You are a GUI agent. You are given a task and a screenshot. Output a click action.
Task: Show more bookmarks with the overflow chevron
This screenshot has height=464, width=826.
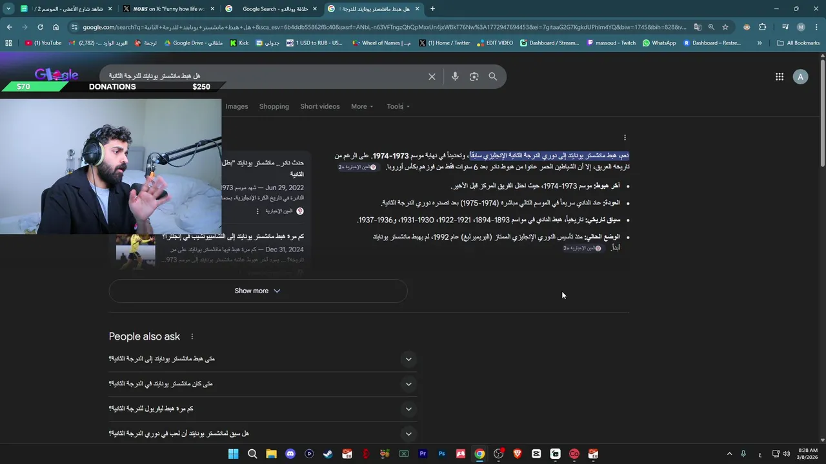tap(760, 43)
